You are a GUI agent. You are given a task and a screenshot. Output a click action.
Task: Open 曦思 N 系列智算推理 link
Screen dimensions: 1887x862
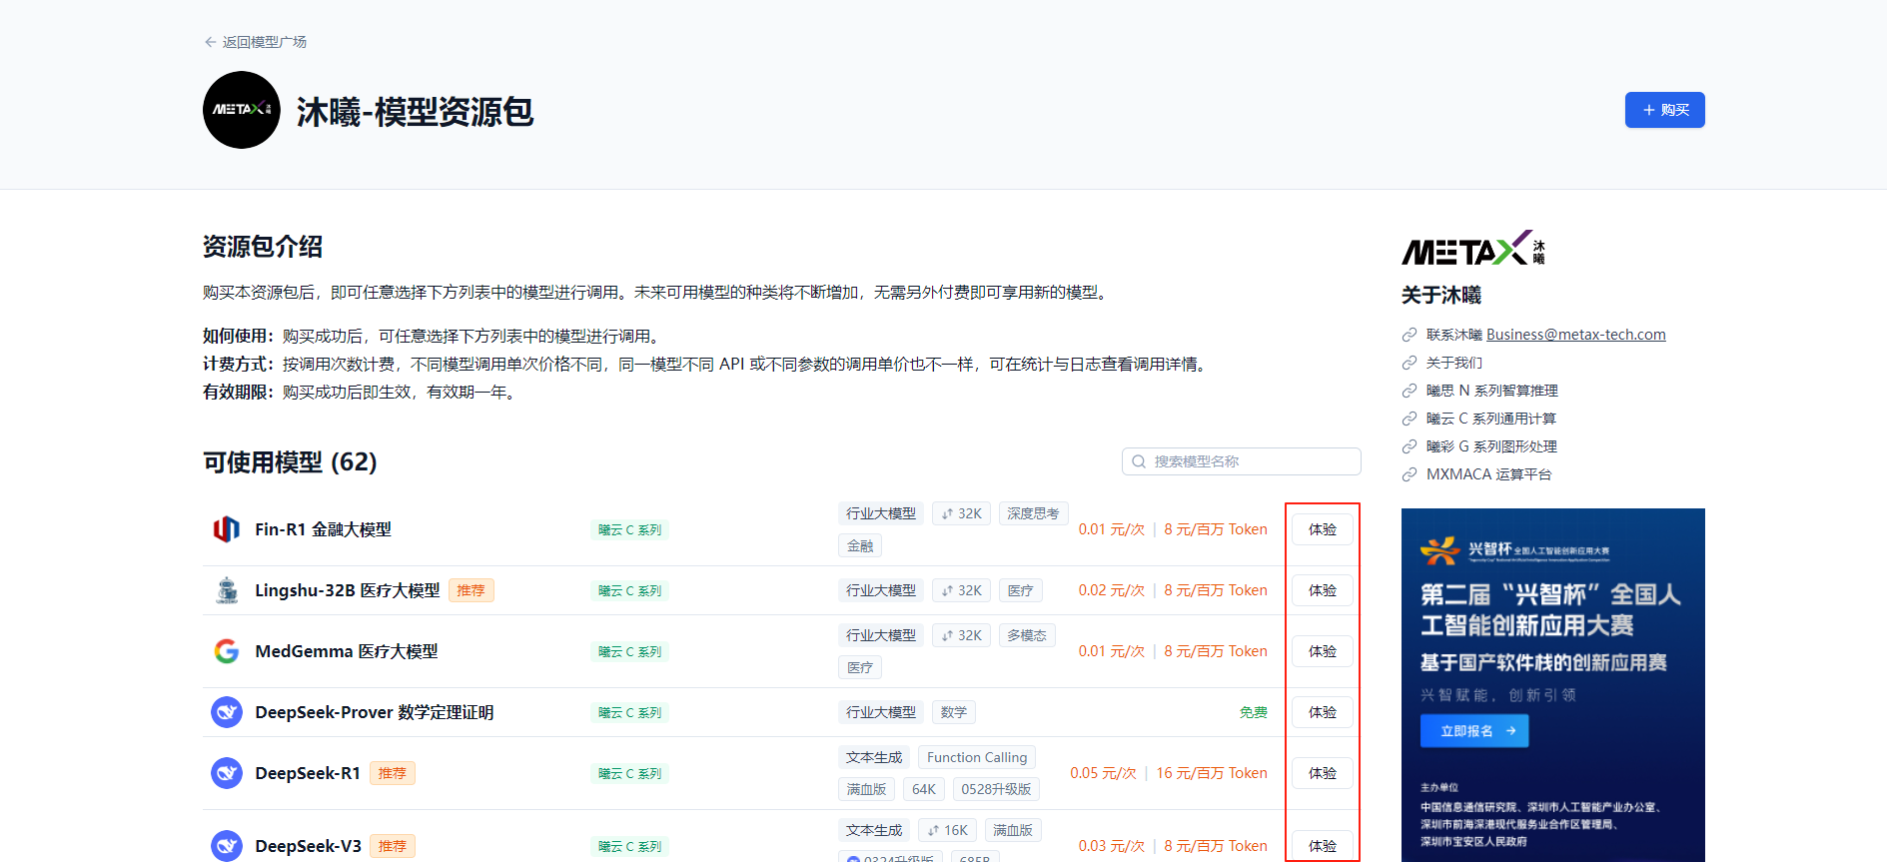1491,391
